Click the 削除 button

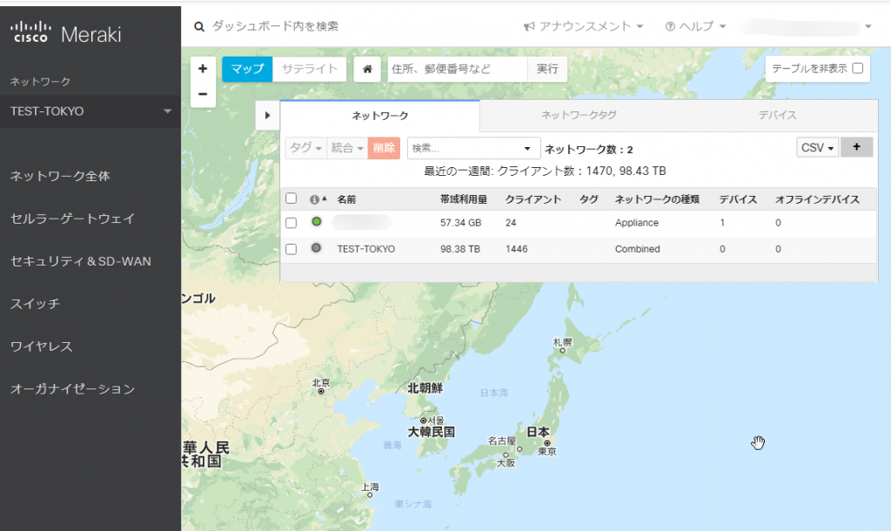pos(384,148)
